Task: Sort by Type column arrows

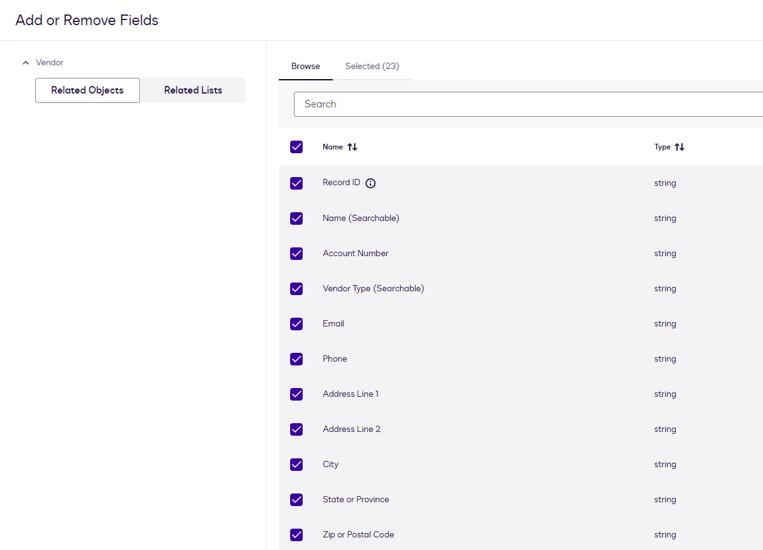Action: (679, 147)
